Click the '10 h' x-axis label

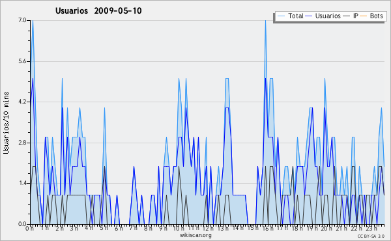[x=179, y=229]
